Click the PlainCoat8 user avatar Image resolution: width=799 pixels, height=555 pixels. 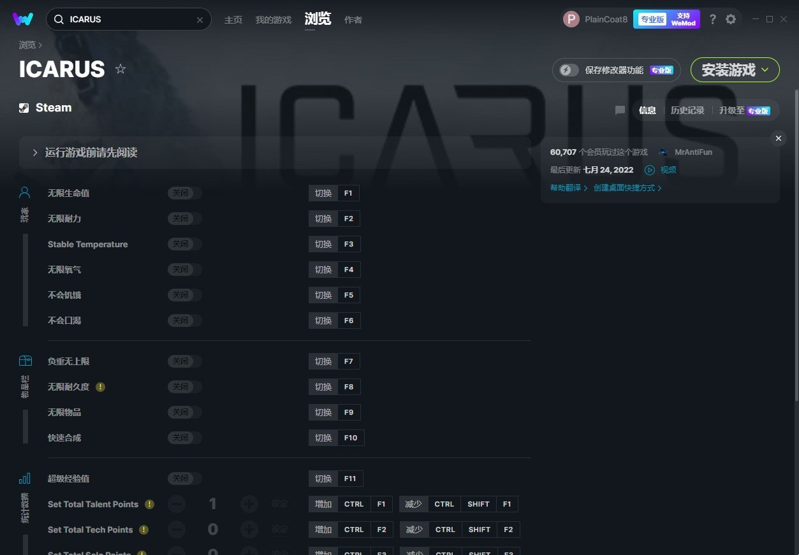[571, 19]
